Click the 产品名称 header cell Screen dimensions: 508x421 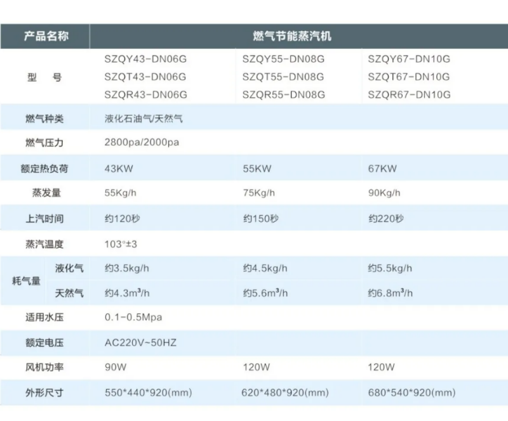tap(44, 36)
